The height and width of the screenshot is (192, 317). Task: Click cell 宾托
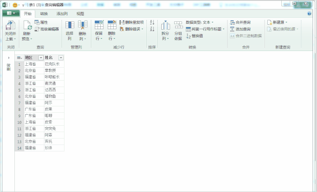click(54, 142)
